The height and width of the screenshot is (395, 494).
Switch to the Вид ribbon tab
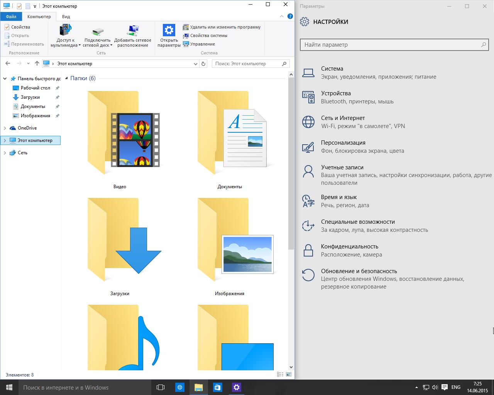click(66, 17)
